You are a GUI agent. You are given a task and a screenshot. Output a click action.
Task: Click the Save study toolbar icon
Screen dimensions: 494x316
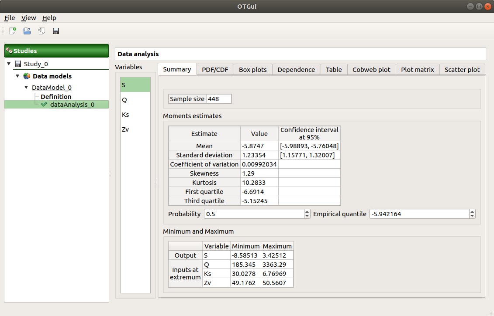tap(56, 31)
